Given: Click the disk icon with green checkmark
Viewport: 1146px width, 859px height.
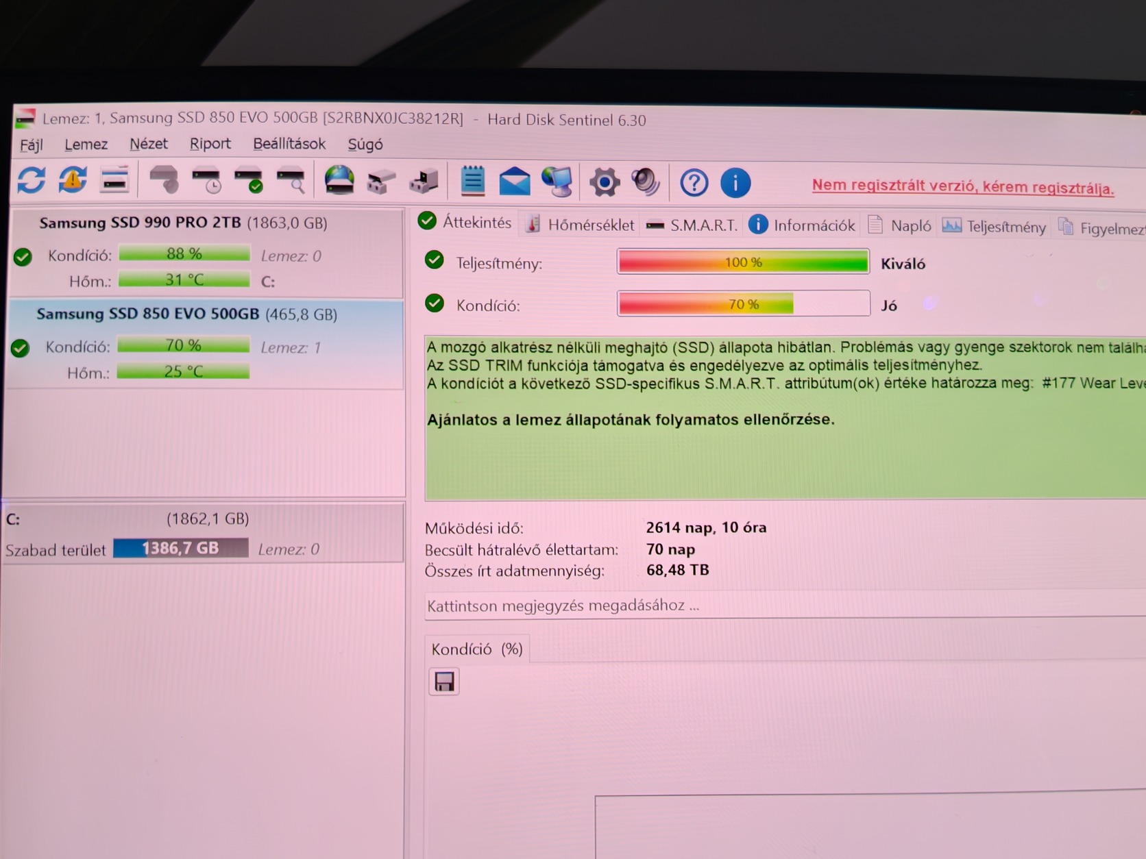Looking at the screenshot, I should click(248, 181).
